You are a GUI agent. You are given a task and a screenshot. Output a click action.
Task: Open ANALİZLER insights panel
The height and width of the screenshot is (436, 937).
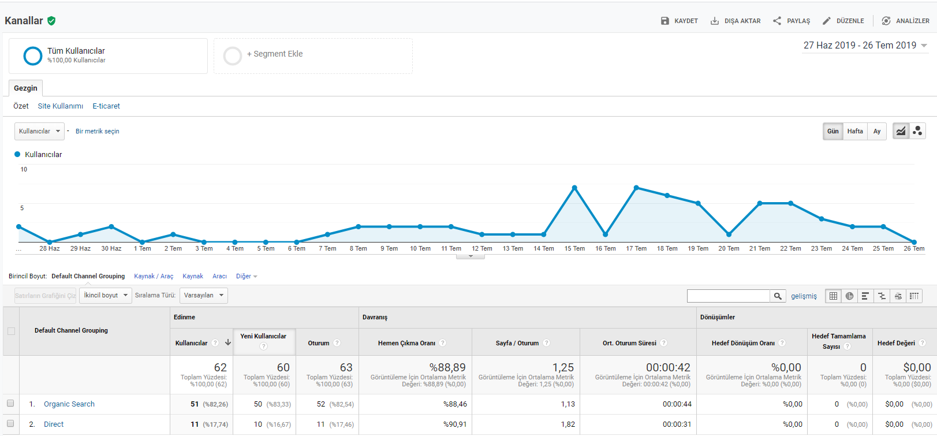tap(905, 21)
